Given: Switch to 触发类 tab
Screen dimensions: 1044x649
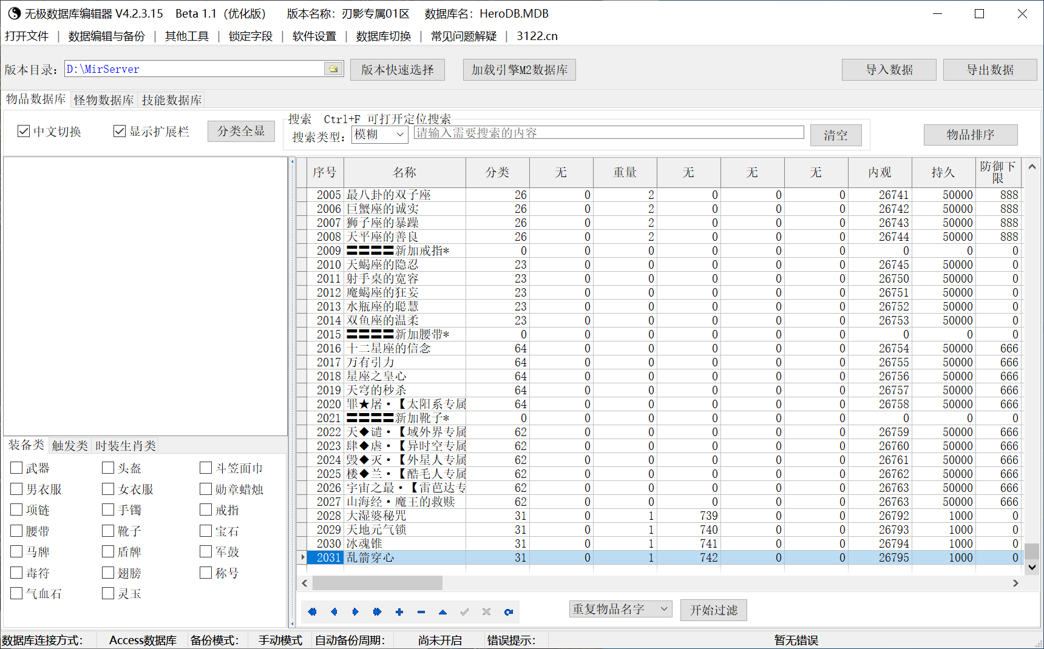Looking at the screenshot, I should point(70,446).
